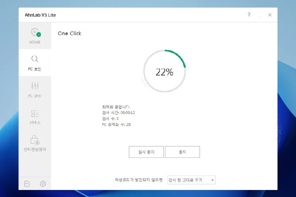Click the AhnLab V3 Lite title text

[40, 15]
